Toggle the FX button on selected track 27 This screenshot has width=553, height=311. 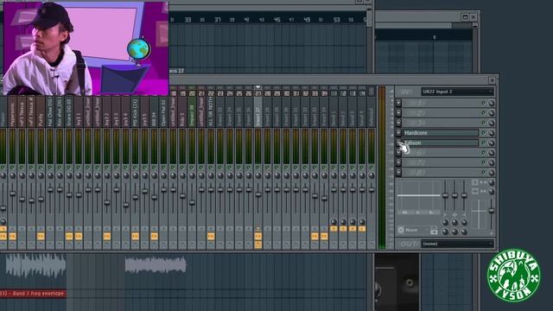tap(258, 236)
